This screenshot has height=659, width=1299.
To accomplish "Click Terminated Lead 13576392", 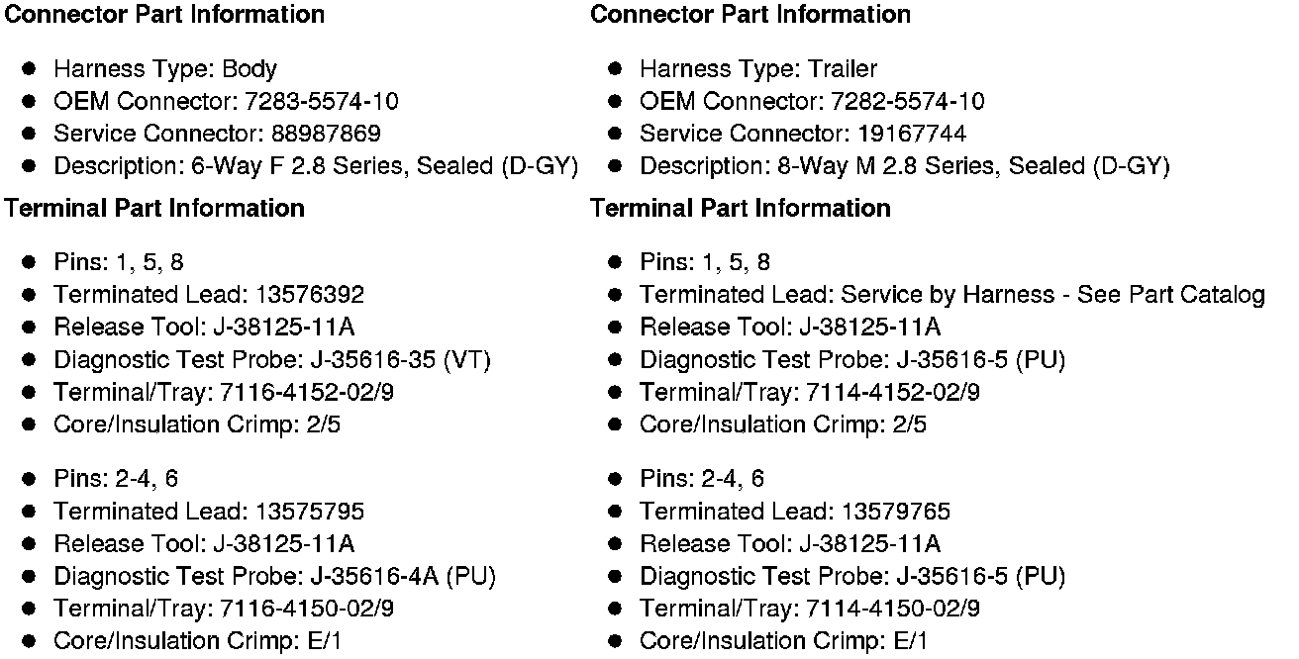I will tap(209, 294).
